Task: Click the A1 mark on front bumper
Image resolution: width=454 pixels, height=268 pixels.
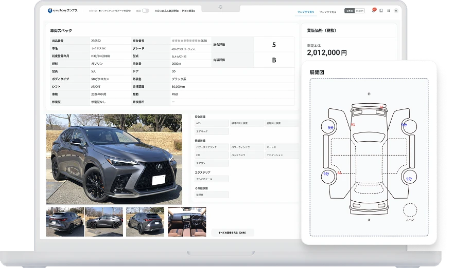Action: click(x=381, y=107)
